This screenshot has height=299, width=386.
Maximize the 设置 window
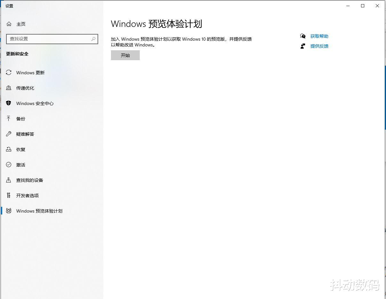coord(363,6)
